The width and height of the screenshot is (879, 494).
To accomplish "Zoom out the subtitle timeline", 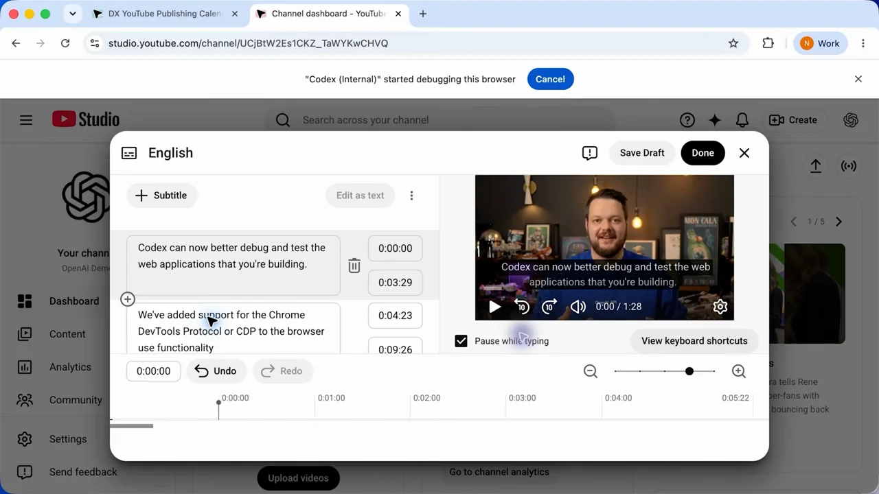I will coord(591,371).
